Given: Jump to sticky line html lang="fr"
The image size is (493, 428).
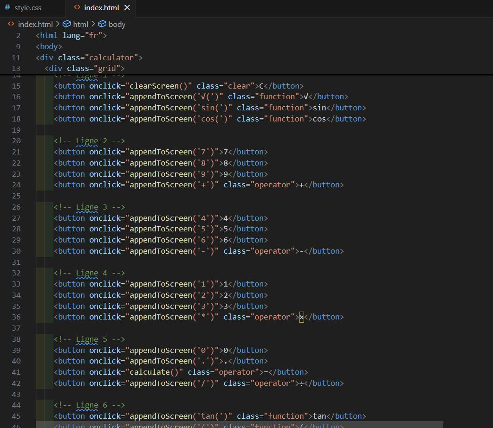Looking at the screenshot, I should coord(71,35).
